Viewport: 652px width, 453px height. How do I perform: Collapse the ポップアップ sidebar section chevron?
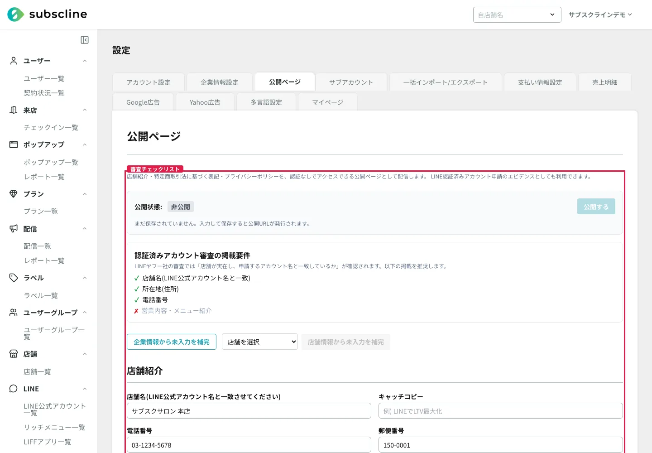pos(85,145)
